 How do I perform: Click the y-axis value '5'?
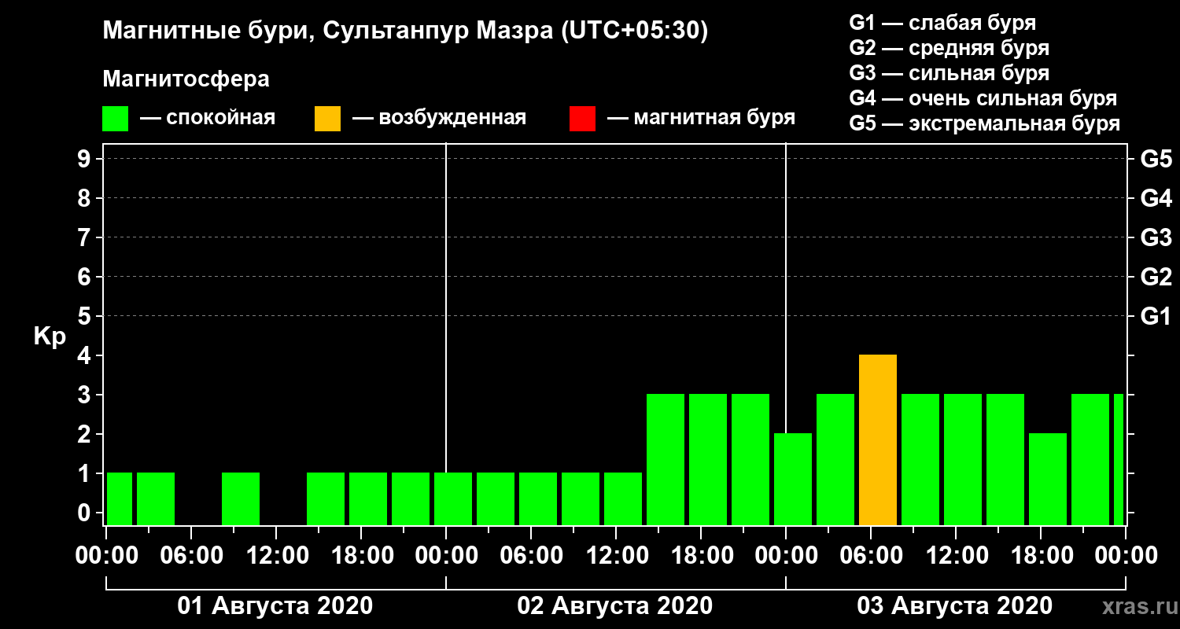(x=86, y=316)
